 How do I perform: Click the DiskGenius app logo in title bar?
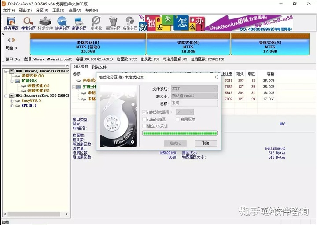point(4,4)
